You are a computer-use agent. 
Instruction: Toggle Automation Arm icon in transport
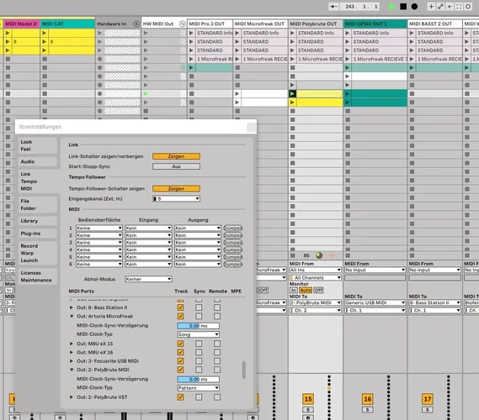440,7
